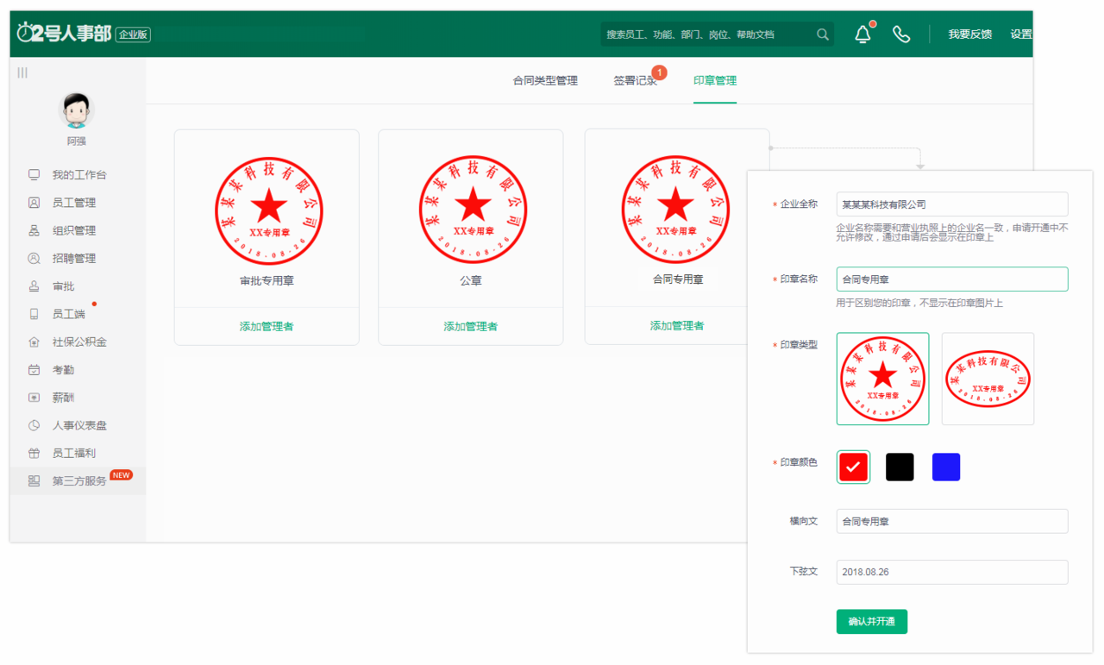Image resolution: width=1104 pixels, height=665 pixels.
Task: Click the 阿强 user avatar
Action: pyautogui.click(x=76, y=110)
